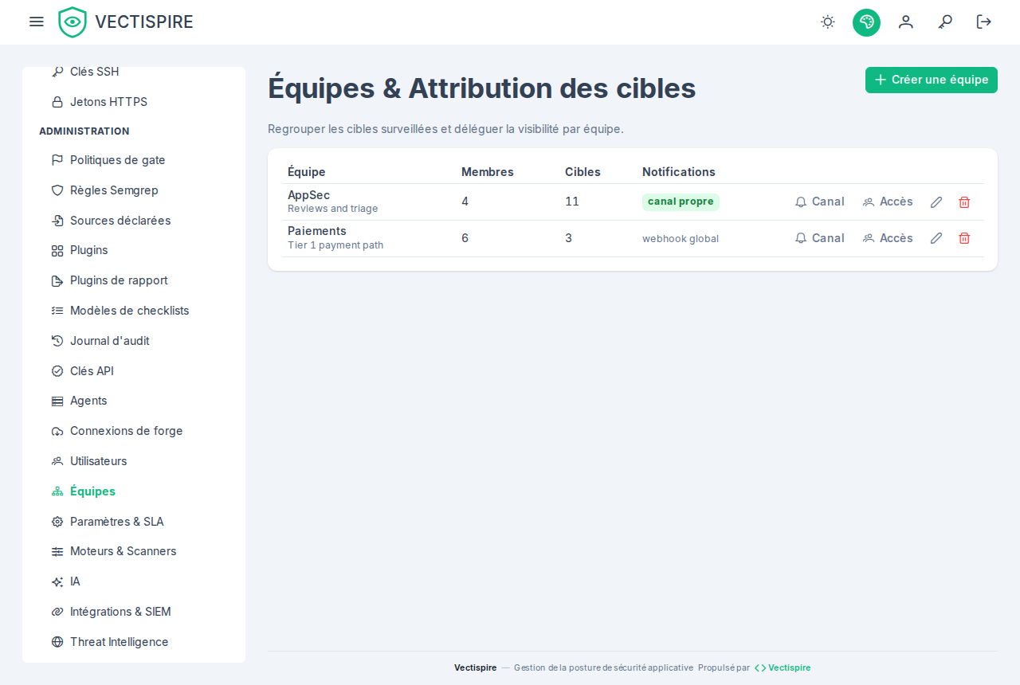Follow the Vectispire footer link
The width and height of the screenshot is (1020, 685).
[x=783, y=667]
